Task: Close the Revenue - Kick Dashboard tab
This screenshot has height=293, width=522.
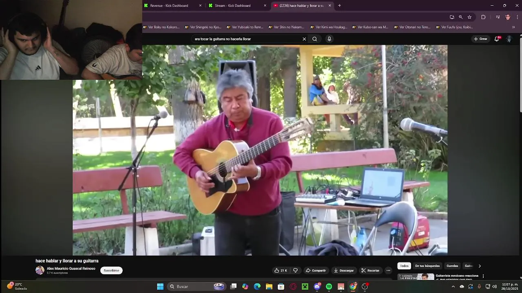Action: pos(200,6)
